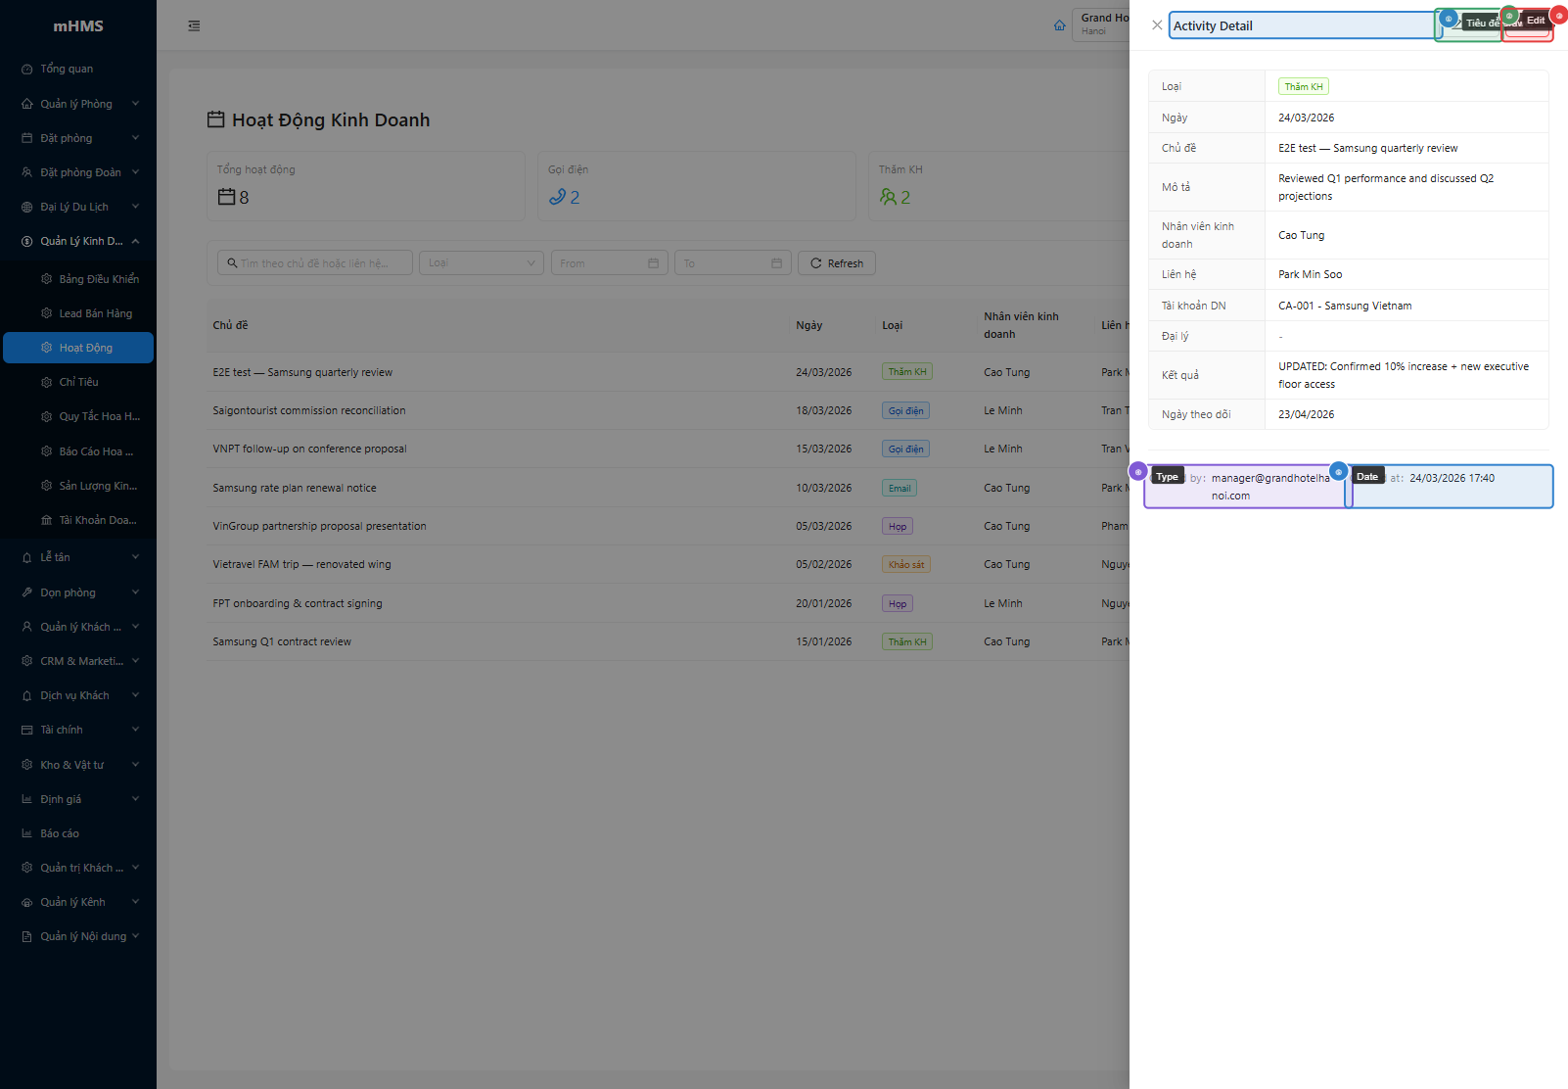1568x1089 pixels.
Task: Open the Loại filter dropdown
Action: click(x=481, y=263)
